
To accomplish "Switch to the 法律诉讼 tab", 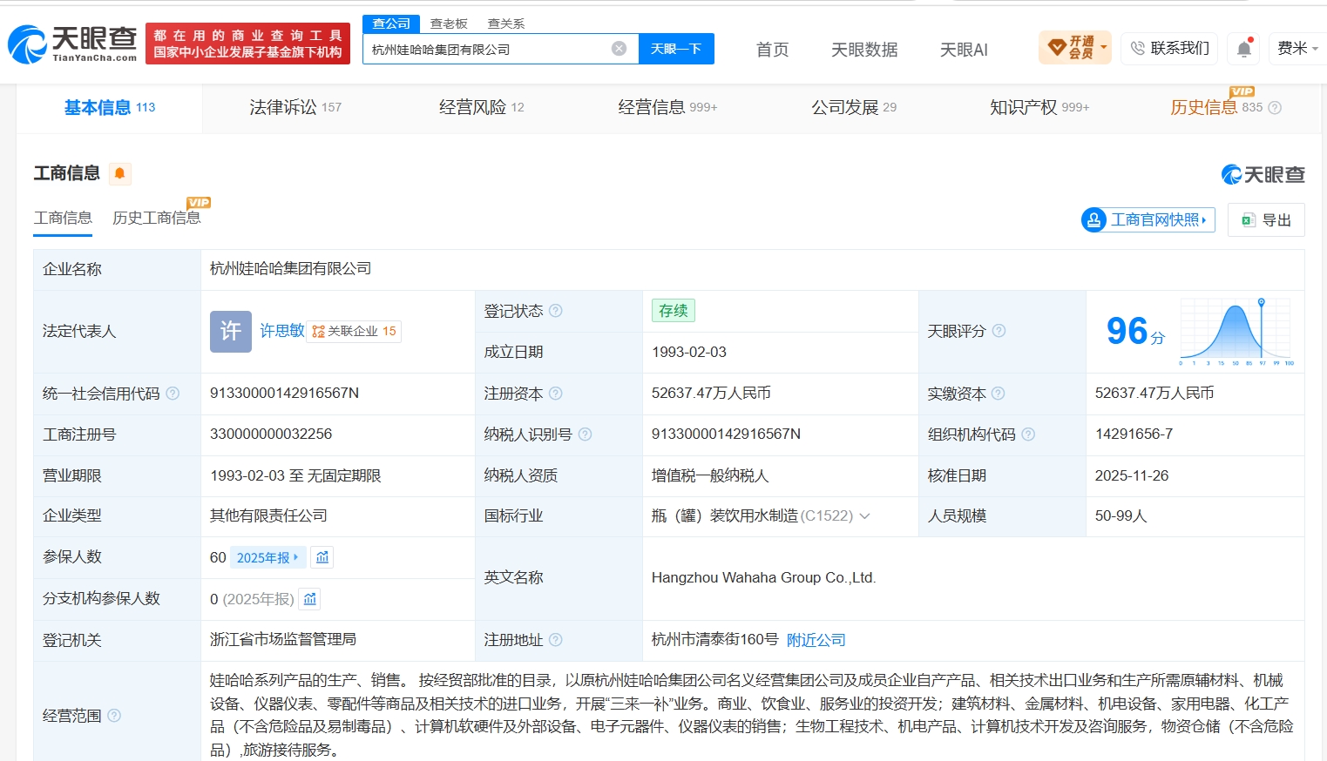I will point(295,107).
